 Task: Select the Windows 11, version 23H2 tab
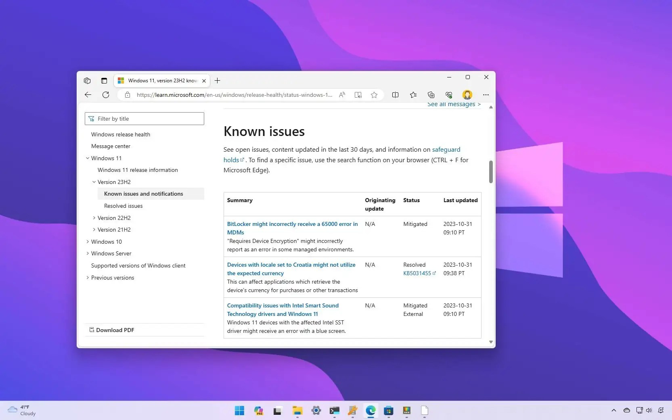(x=159, y=81)
